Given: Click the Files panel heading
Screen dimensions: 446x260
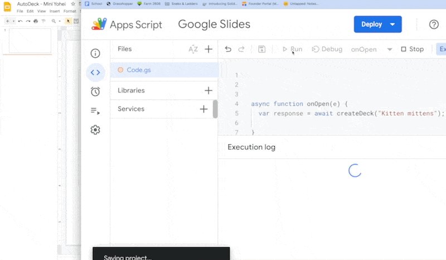Looking at the screenshot, I should pyautogui.click(x=124, y=49).
